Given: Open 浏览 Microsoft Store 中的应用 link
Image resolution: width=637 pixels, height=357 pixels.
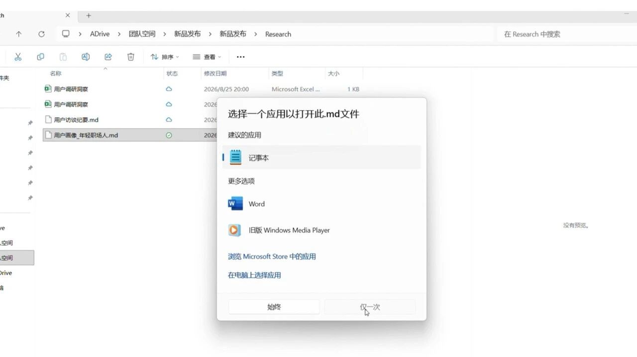Looking at the screenshot, I should pos(272,257).
